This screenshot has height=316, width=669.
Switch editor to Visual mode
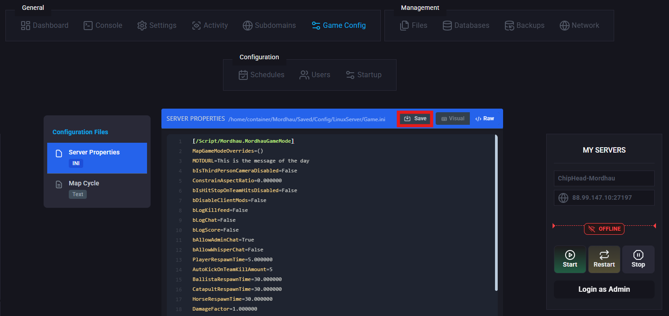(453, 118)
